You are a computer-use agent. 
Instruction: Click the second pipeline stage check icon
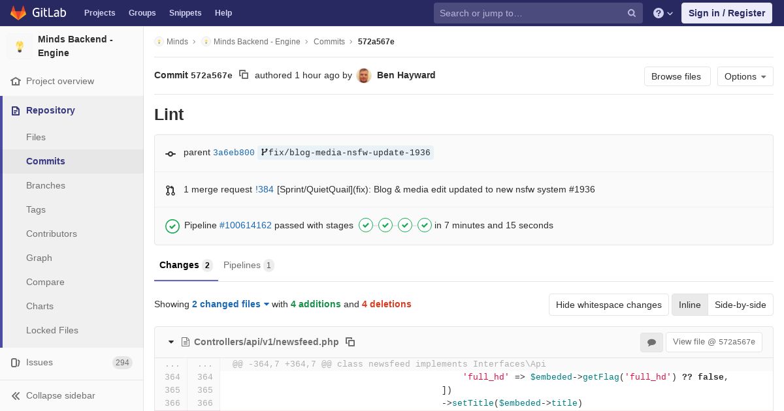385,225
